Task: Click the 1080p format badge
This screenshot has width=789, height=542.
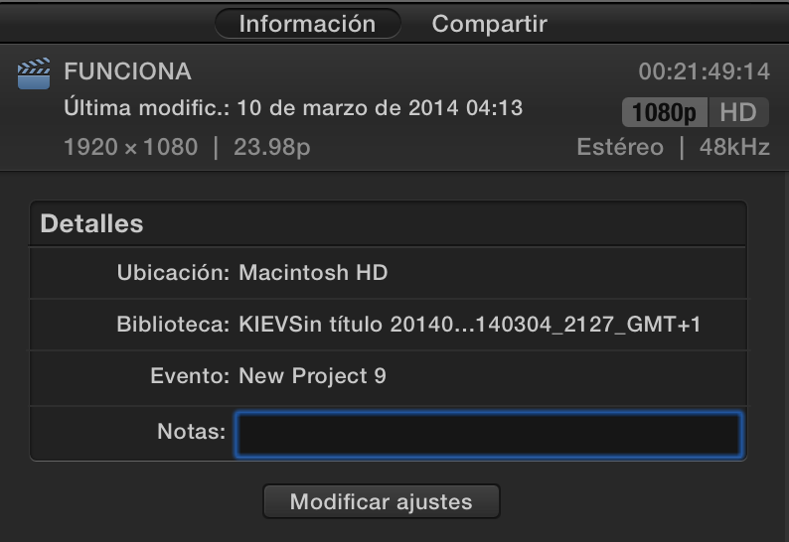Action: (x=664, y=112)
